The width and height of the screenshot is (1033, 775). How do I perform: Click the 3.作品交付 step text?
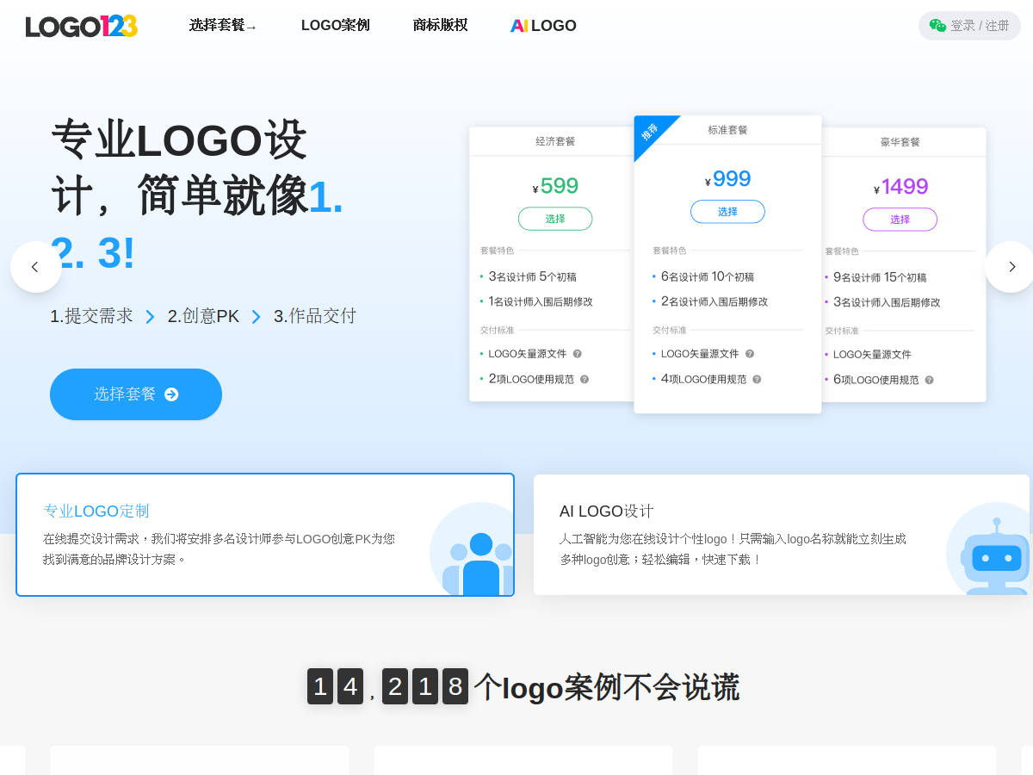(315, 316)
